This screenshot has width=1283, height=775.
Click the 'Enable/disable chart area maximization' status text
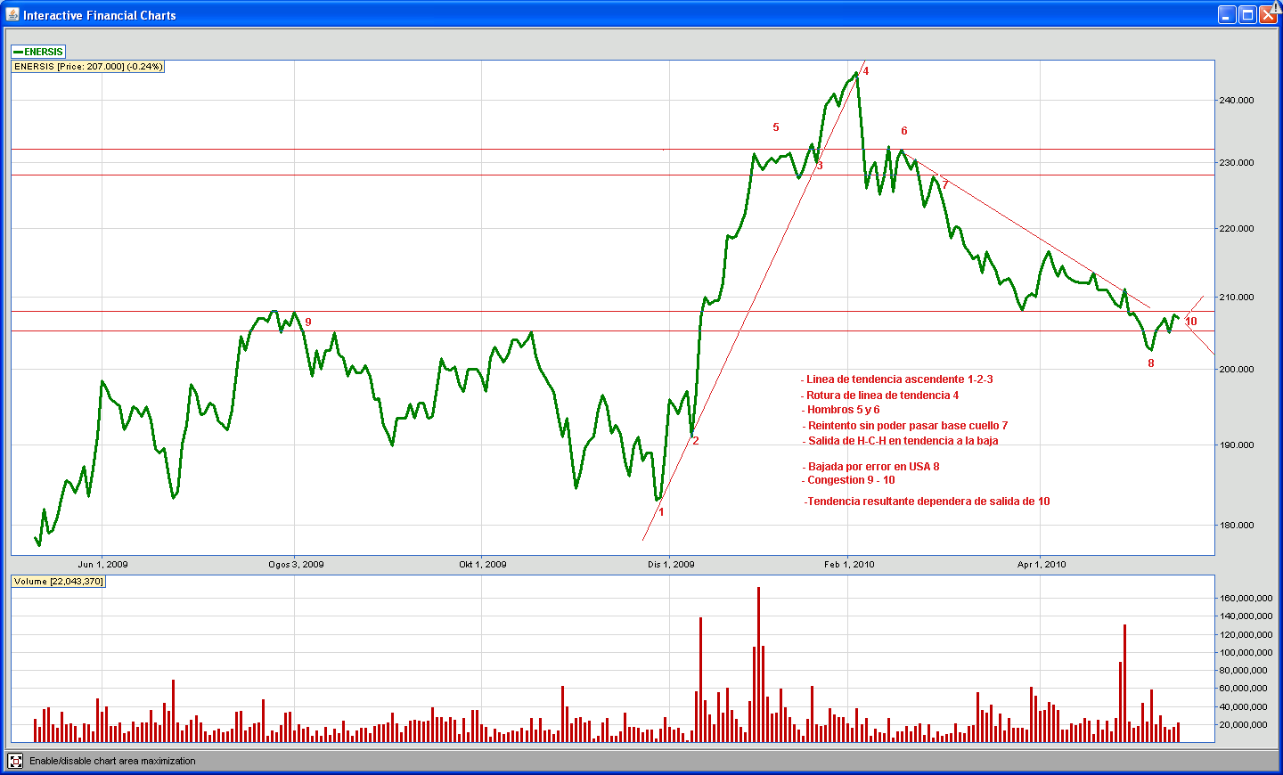(x=112, y=761)
